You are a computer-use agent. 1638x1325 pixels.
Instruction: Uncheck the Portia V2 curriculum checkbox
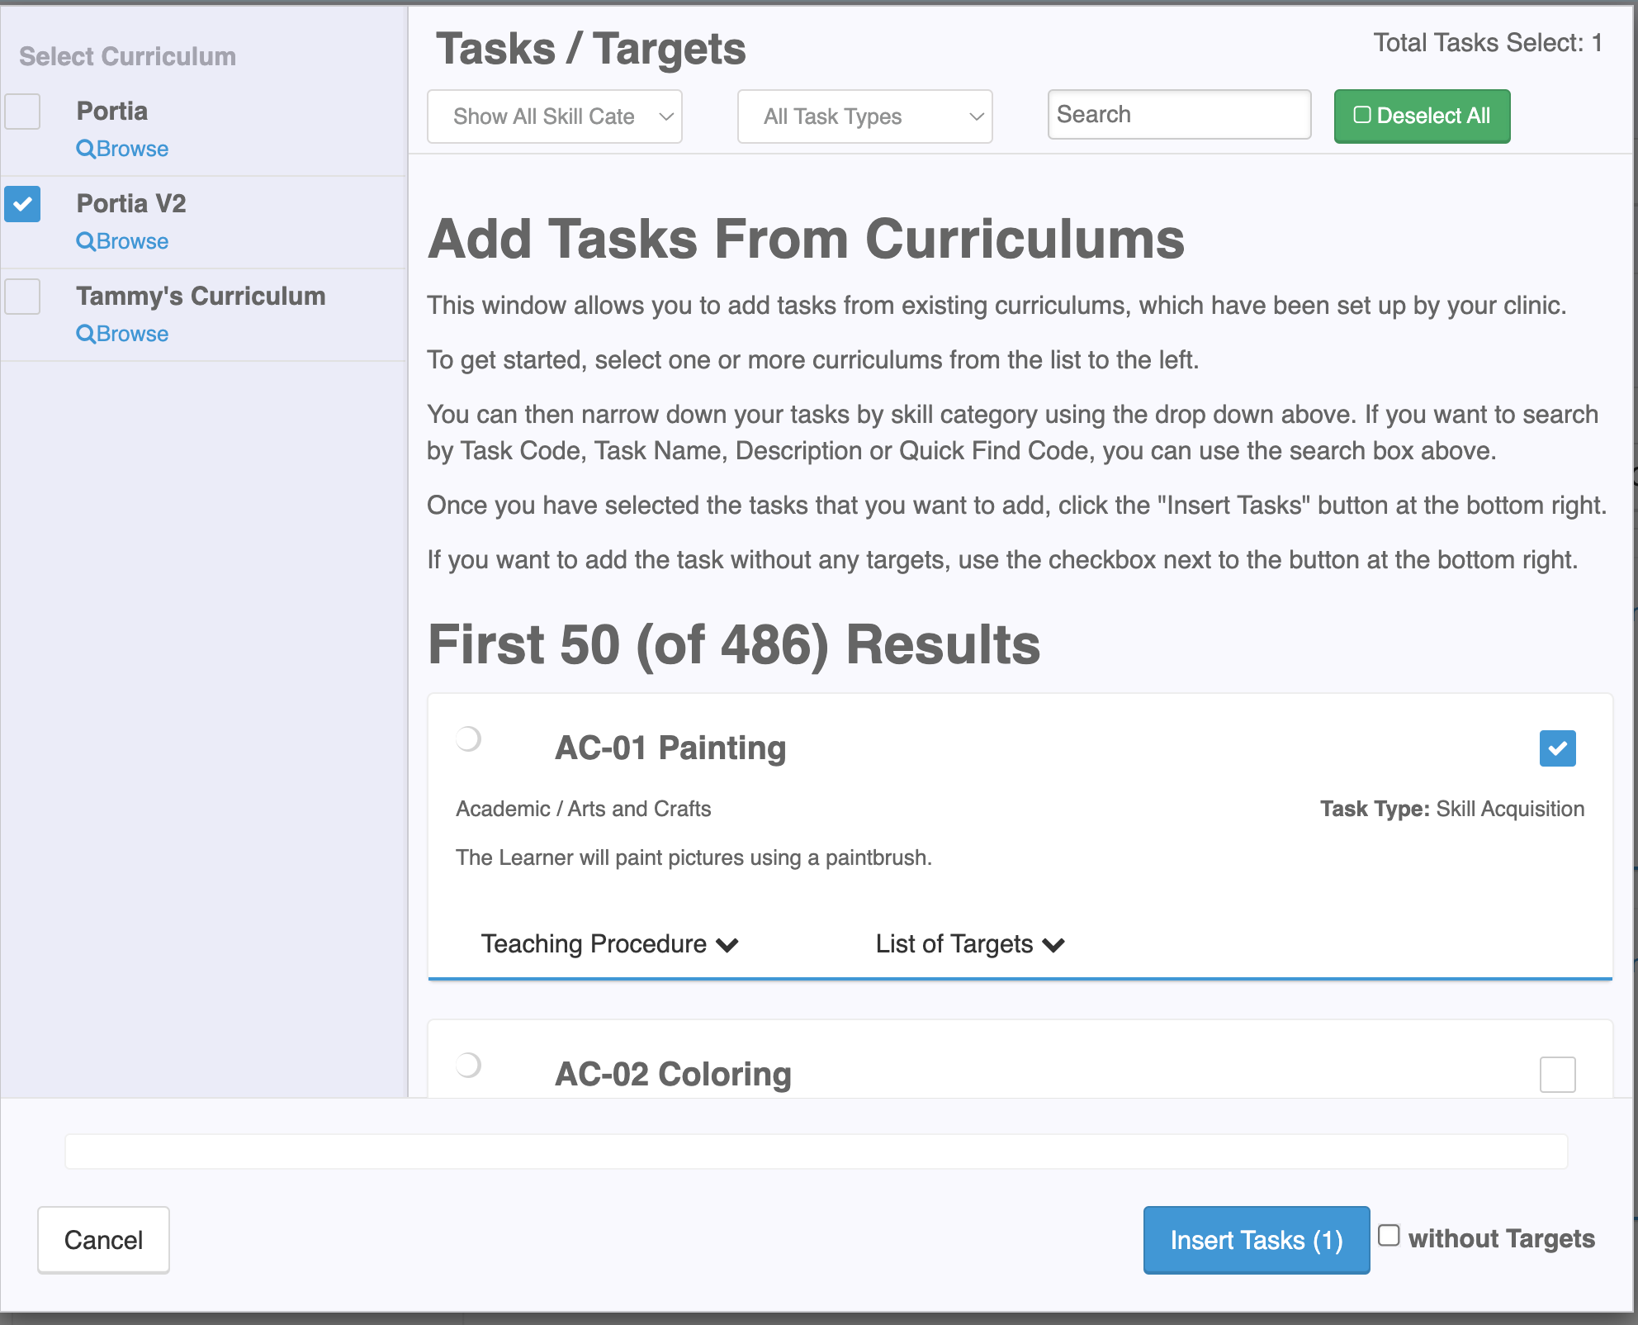[22, 204]
